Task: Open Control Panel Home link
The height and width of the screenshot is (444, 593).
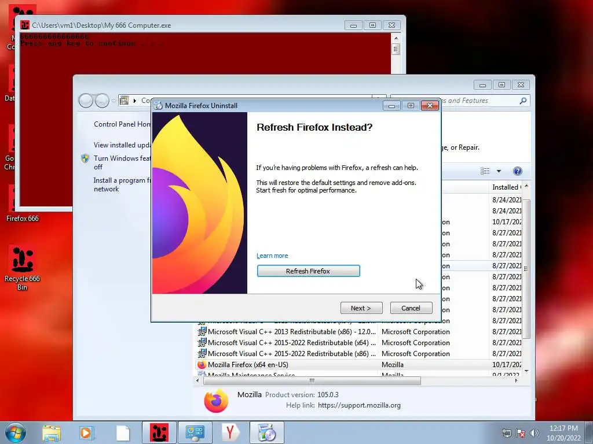Action: [122, 124]
